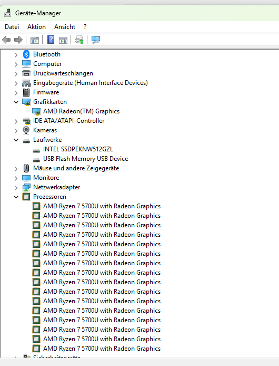This screenshot has height=366, width=279.
Task: Toggle the action pane toolbar icon
Action: point(63,40)
